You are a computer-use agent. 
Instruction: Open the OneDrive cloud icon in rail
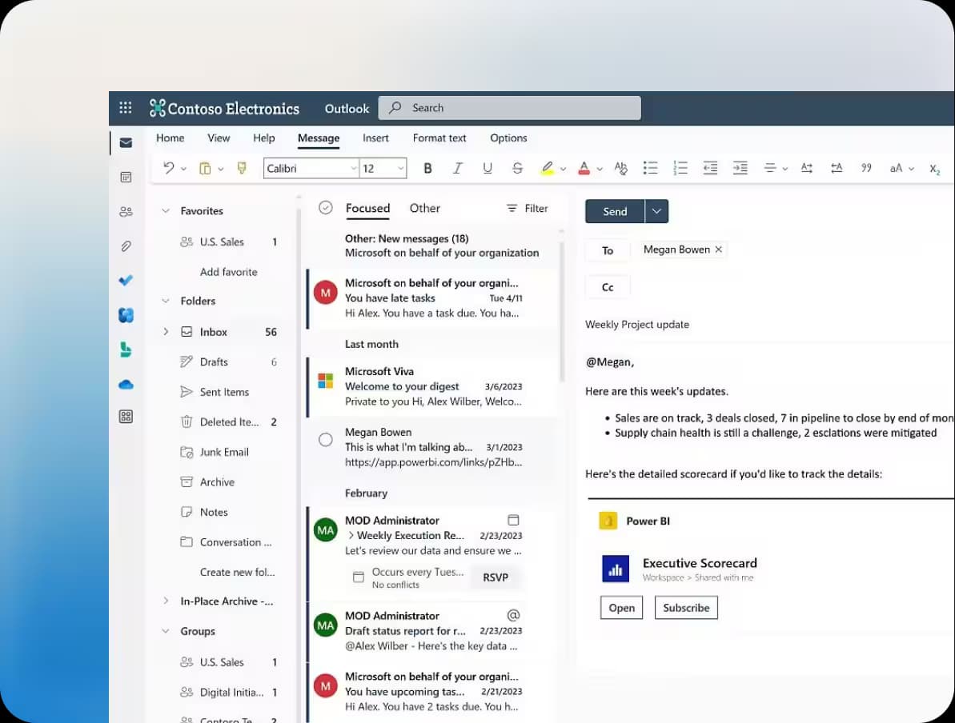click(126, 385)
